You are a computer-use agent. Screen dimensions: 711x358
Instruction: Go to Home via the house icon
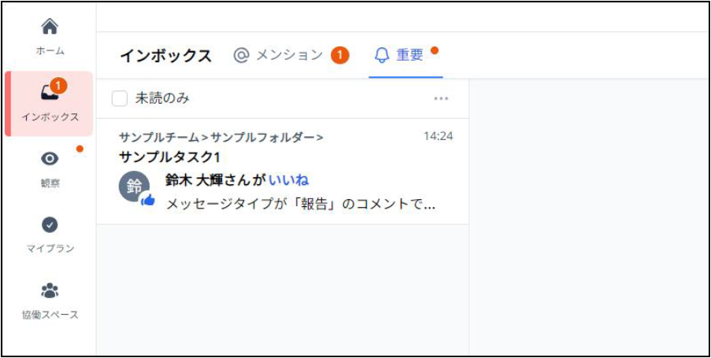(50, 27)
